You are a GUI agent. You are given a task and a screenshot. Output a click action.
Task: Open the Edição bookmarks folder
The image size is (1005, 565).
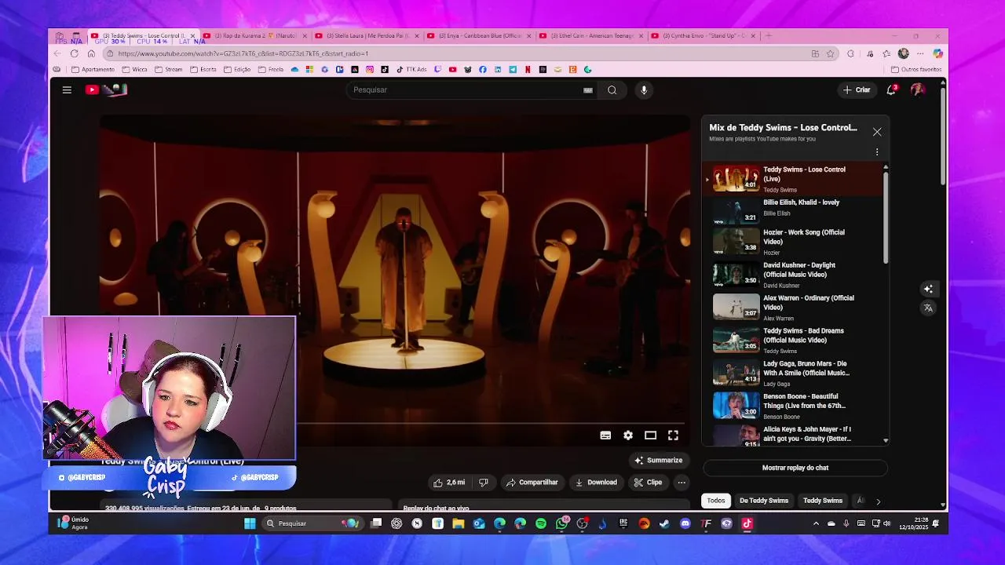pyautogui.click(x=237, y=69)
